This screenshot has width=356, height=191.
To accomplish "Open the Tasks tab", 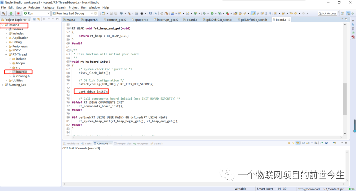I will (x=87, y=143).
